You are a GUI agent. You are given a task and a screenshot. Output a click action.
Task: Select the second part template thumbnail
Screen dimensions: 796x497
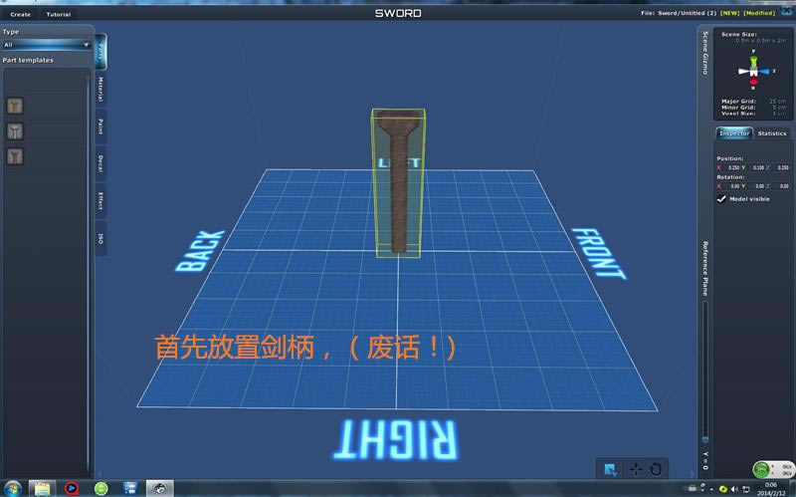click(15, 130)
